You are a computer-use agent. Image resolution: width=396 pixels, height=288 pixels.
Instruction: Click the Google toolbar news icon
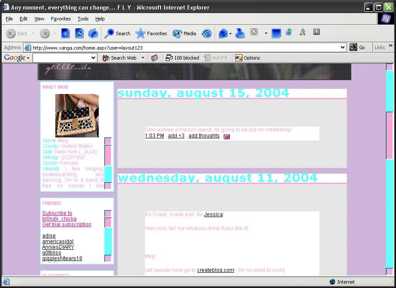pyautogui.click(x=154, y=58)
